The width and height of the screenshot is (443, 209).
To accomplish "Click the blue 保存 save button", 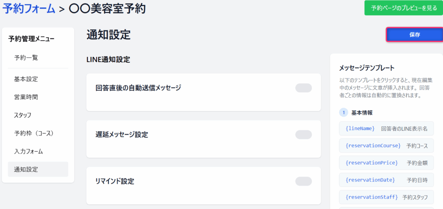I will click(414, 35).
